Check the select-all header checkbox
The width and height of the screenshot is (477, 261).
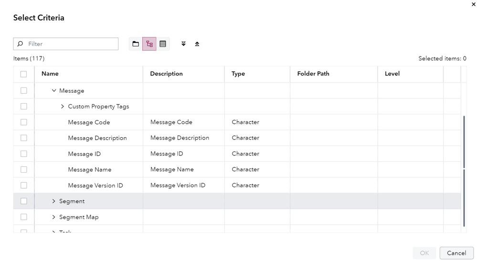pyautogui.click(x=23, y=74)
